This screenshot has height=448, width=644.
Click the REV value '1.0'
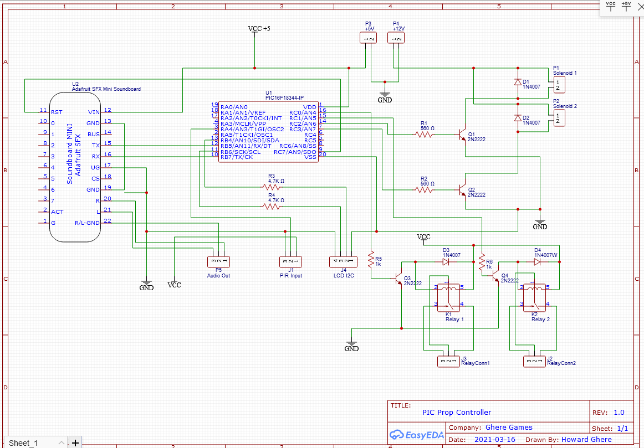(x=619, y=413)
